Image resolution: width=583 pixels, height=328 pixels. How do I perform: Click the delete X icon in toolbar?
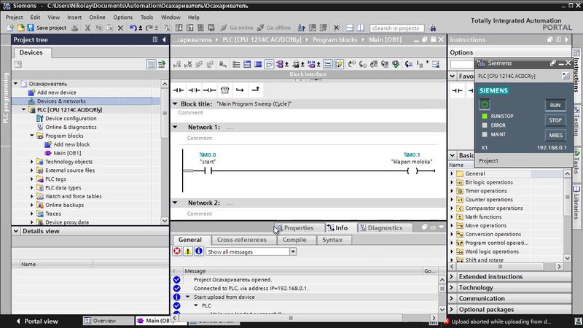click(121, 28)
